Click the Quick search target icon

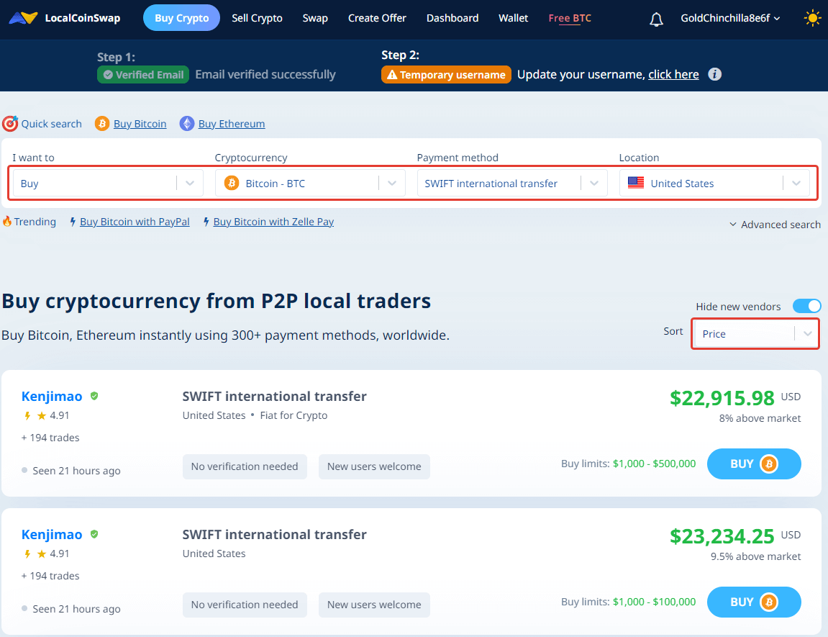(10, 124)
